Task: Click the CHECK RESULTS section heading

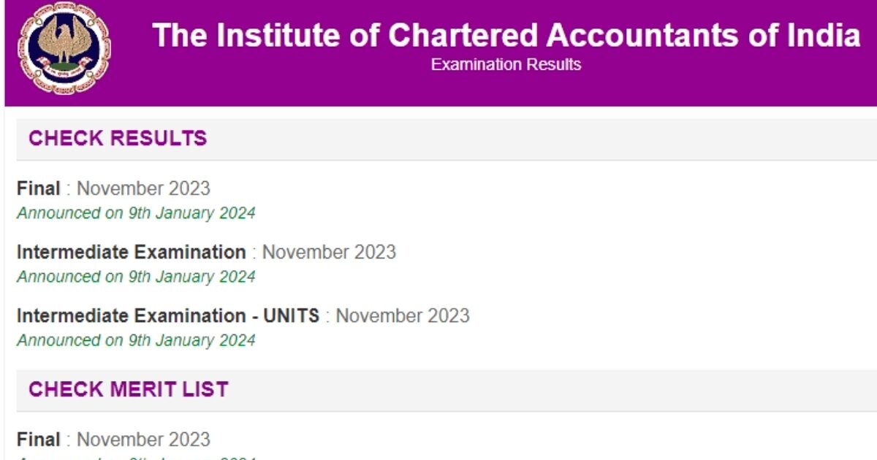Action: tap(118, 138)
